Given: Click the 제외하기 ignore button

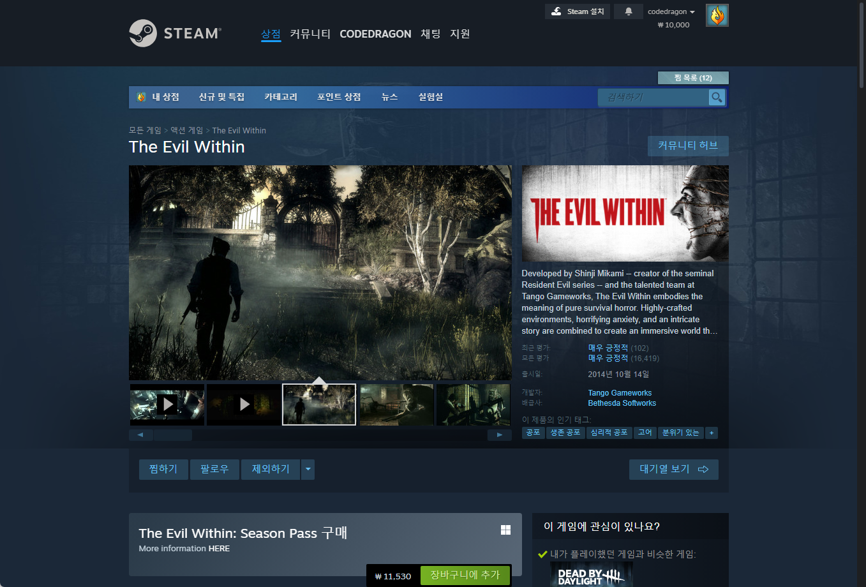Looking at the screenshot, I should pos(271,470).
